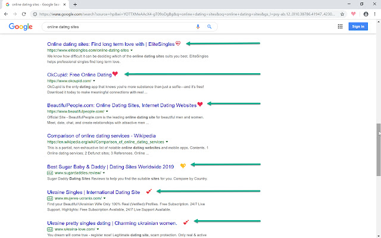Click the www.ukraina-love.com URL text
The width and height of the screenshot is (381, 238).
point(75,229)
